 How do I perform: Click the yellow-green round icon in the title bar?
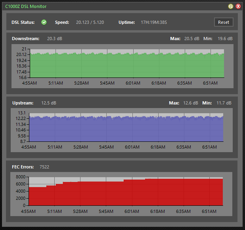tap(231, 6)
